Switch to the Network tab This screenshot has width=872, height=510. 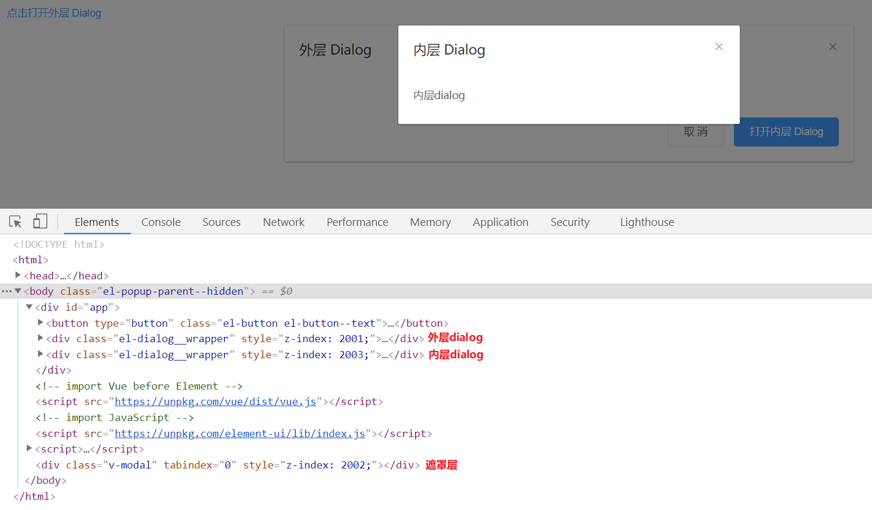(x=283, y=222)
